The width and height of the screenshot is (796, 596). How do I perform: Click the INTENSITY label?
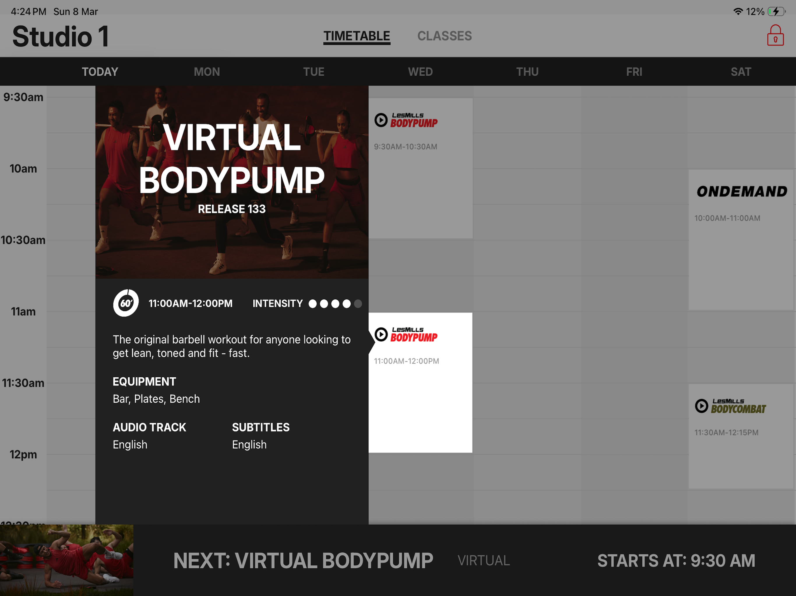click(x=277, y=304)
